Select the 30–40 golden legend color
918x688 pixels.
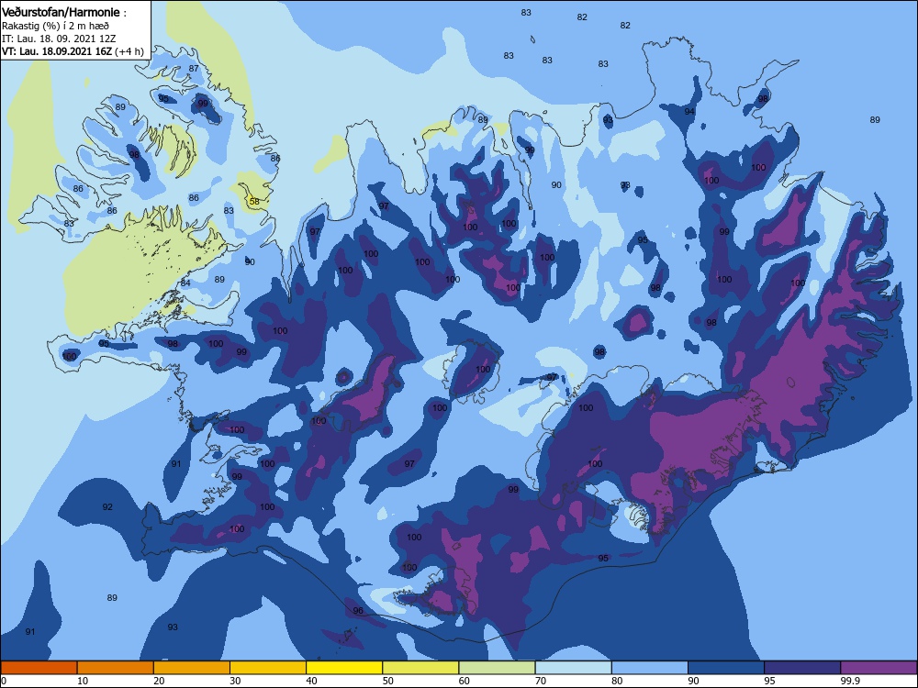(x=268, y=668)
